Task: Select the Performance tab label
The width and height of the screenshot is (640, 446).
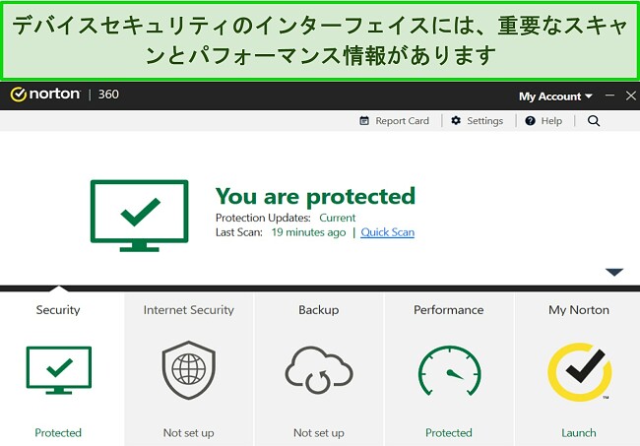Action: (x=449, y=310)
